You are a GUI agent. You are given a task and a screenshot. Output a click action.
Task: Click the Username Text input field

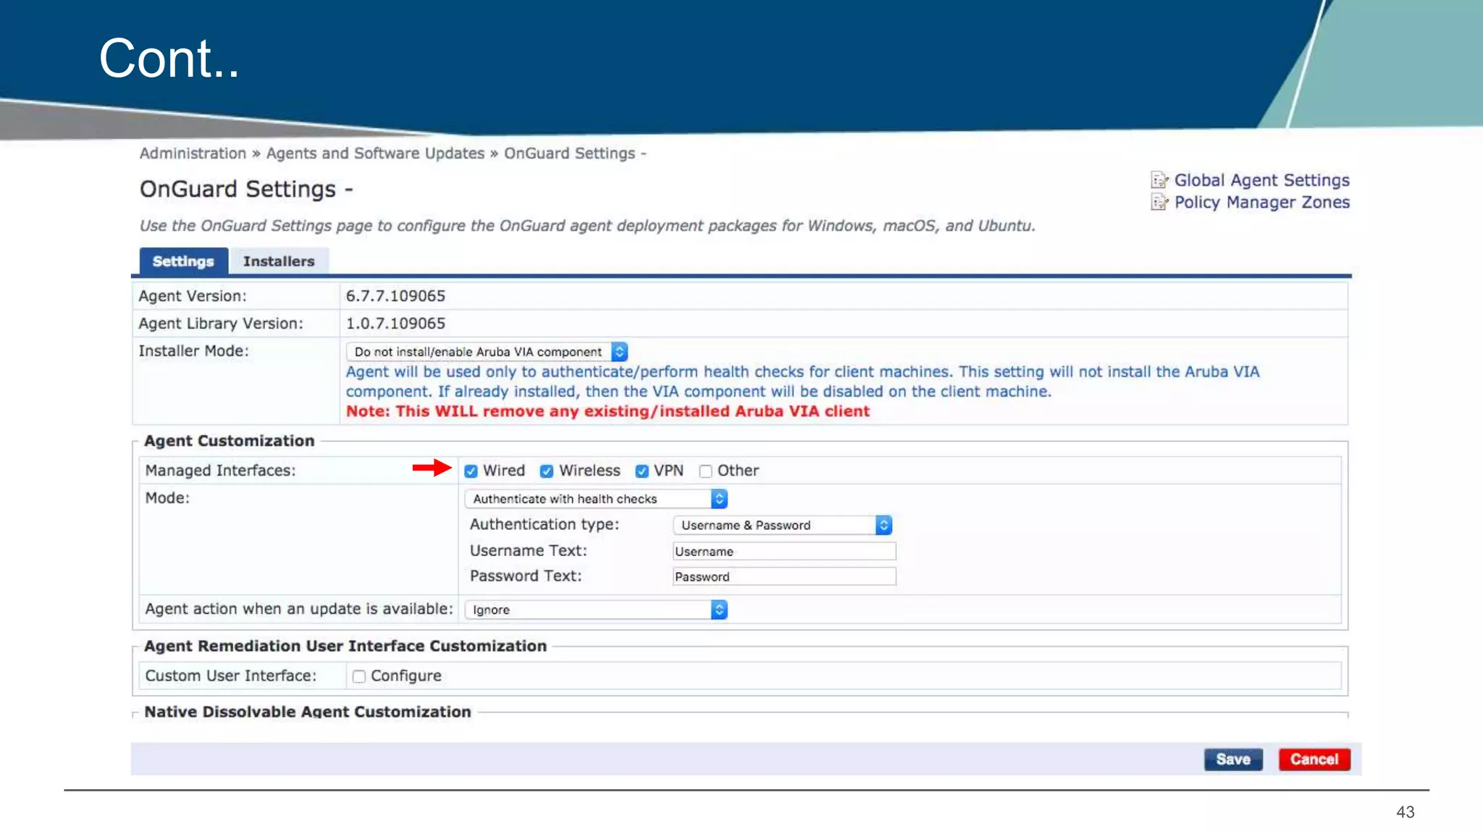[x=784, y=552]
